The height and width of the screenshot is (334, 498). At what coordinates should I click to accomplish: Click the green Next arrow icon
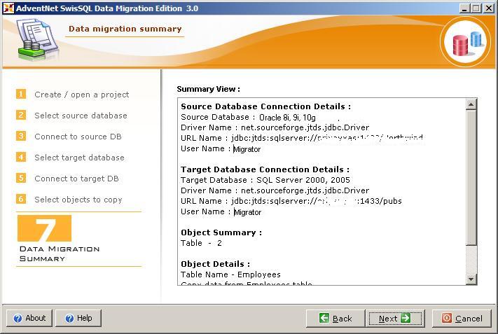click(406, 318)
